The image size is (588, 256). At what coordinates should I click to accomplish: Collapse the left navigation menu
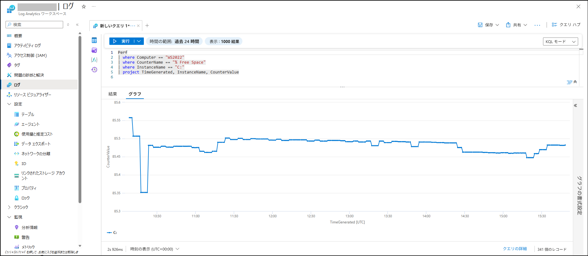(x=77, y=25)
